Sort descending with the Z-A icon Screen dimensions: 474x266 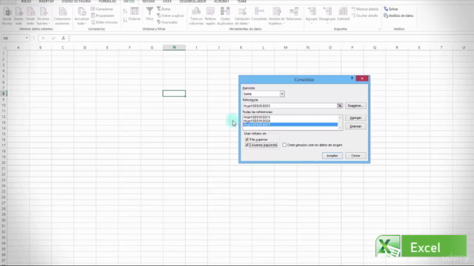point(125,20)
